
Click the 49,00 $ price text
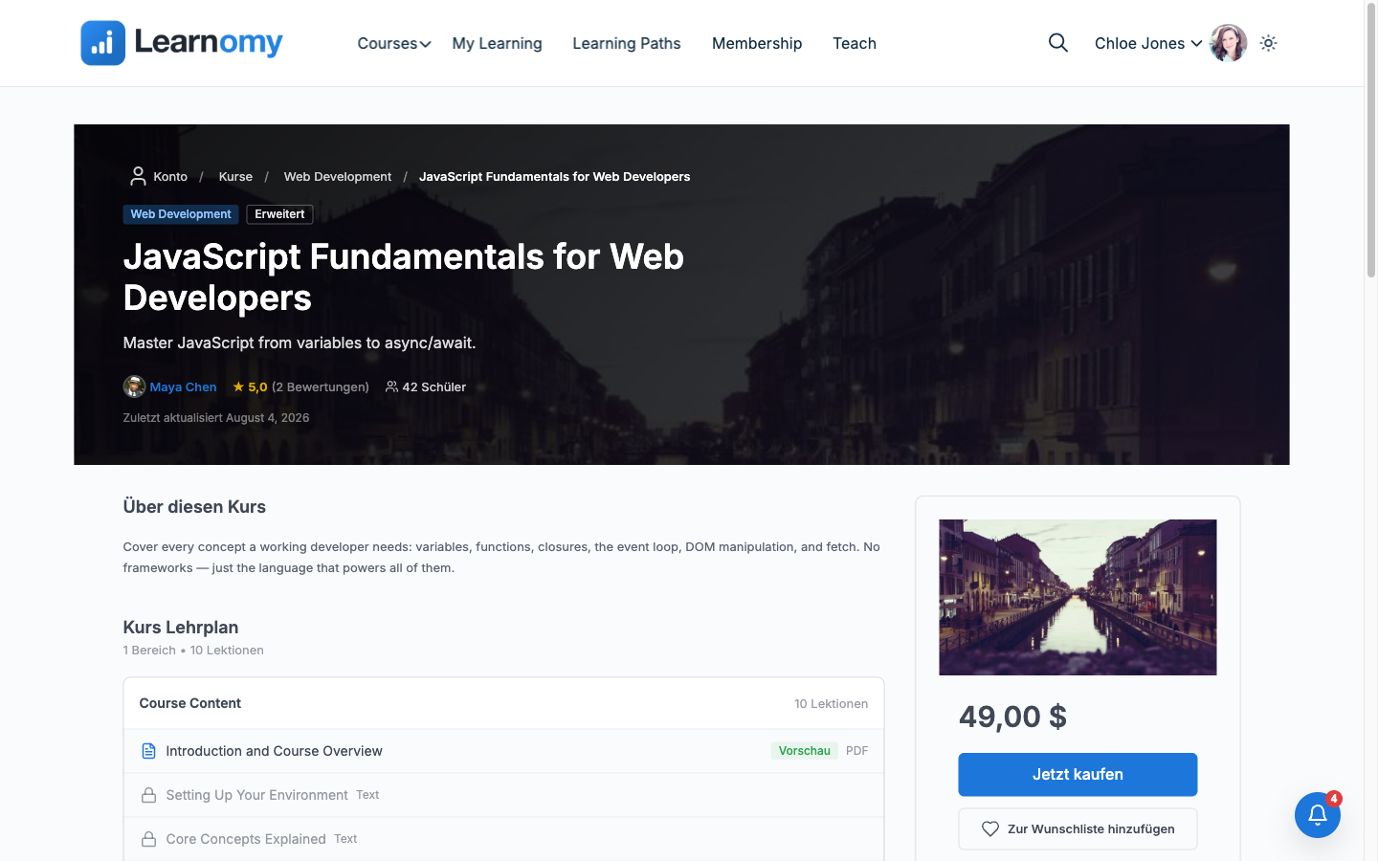click(1012, 717)
